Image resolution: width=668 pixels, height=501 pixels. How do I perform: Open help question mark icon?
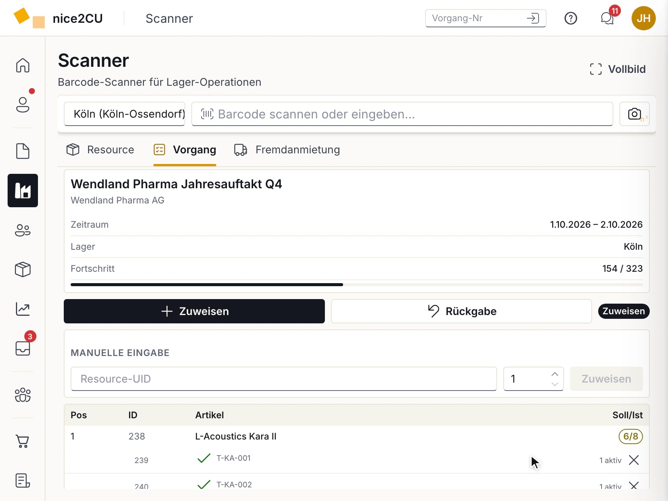pos(571,18)
